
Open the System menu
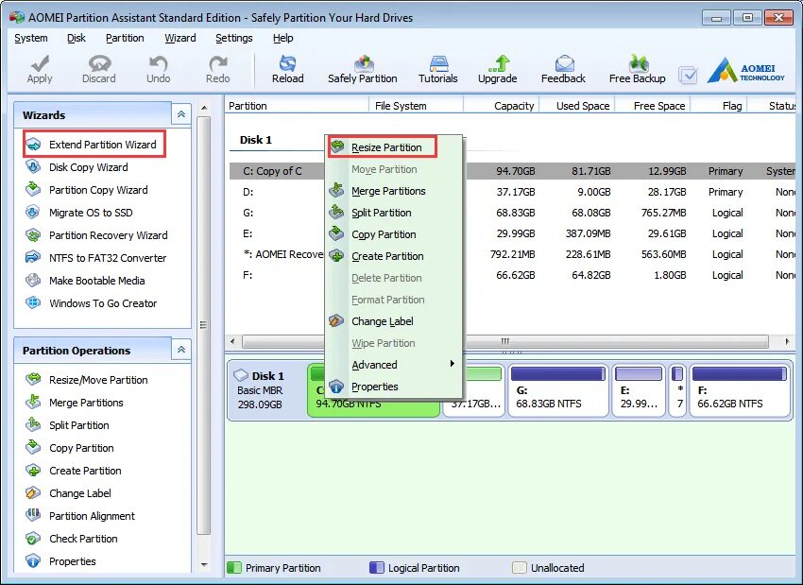pos(31,38)
